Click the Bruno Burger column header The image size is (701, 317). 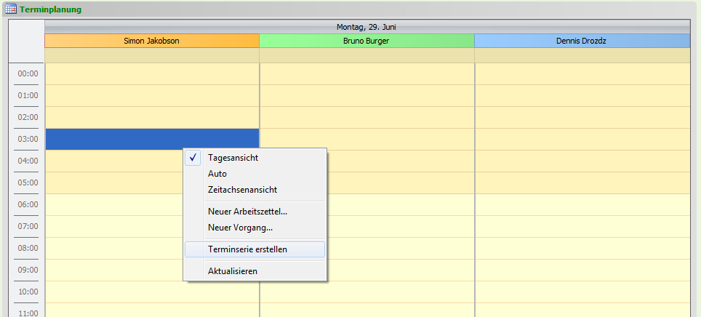tap(366, 41)
